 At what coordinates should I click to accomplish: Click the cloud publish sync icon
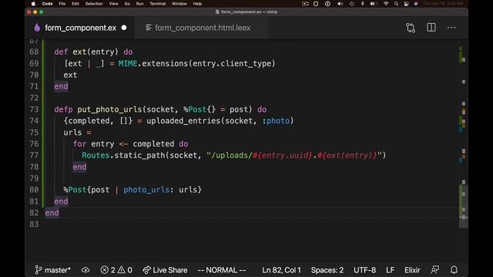[86, 270]
